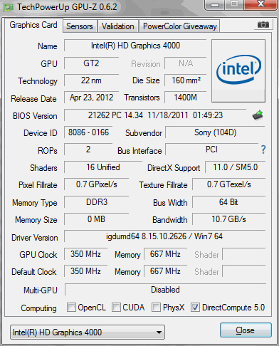Click the Driver Version field

pyautogui.click(x=164, y=236)
